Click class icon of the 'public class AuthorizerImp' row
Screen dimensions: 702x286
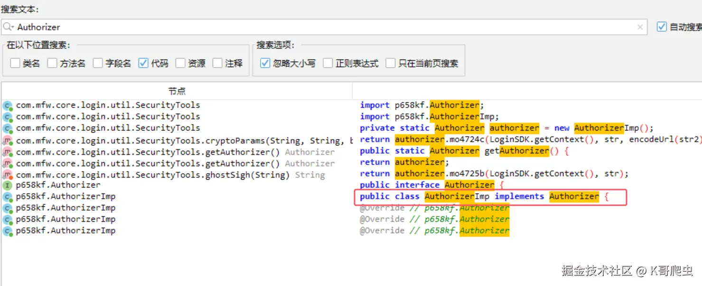point(7,197)
